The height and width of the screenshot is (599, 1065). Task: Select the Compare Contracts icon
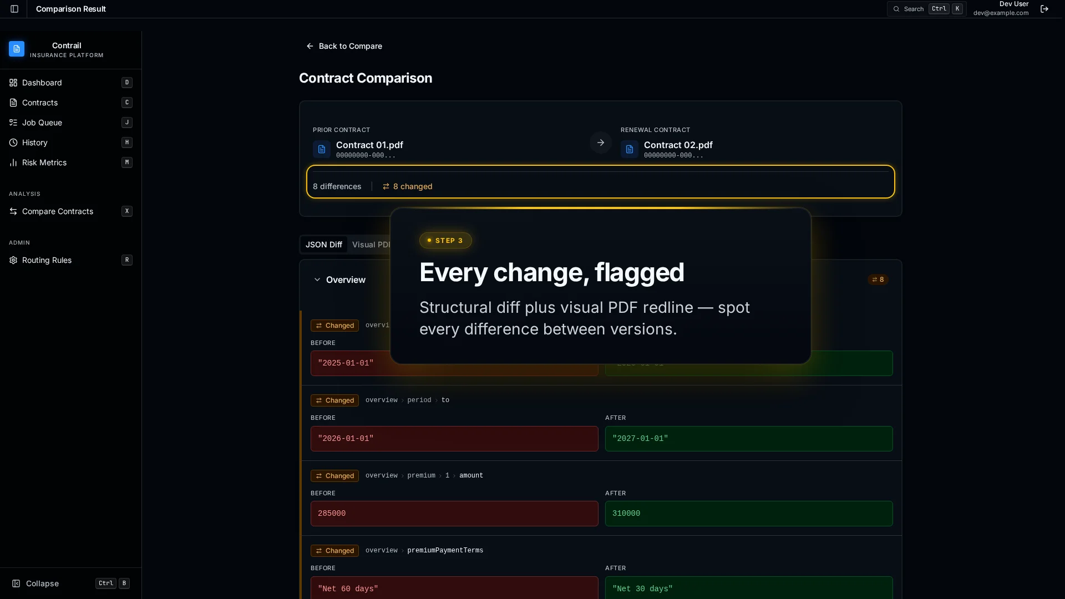tap(13, 211)
